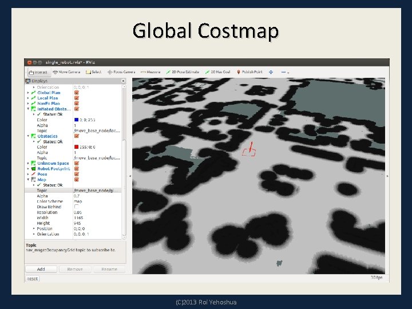Choose the Select tool
The height and width of the screenshot is (309, 412).
point(93,72)
